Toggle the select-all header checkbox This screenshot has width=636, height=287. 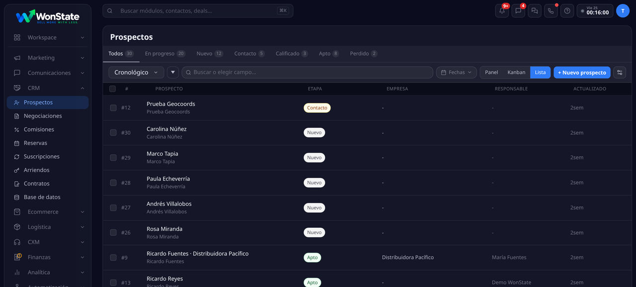point(113,89)
